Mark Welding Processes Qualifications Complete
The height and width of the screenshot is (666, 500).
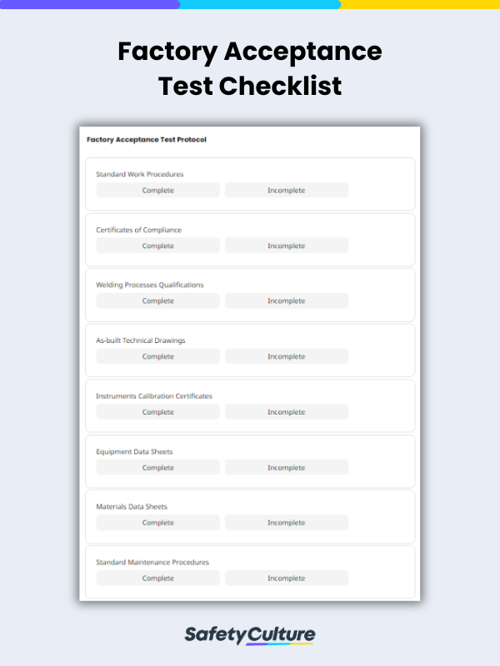[157, 301]
